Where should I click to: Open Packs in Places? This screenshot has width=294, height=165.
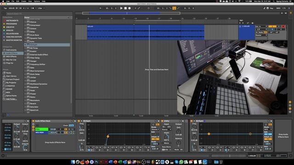[x=8, y=73]
